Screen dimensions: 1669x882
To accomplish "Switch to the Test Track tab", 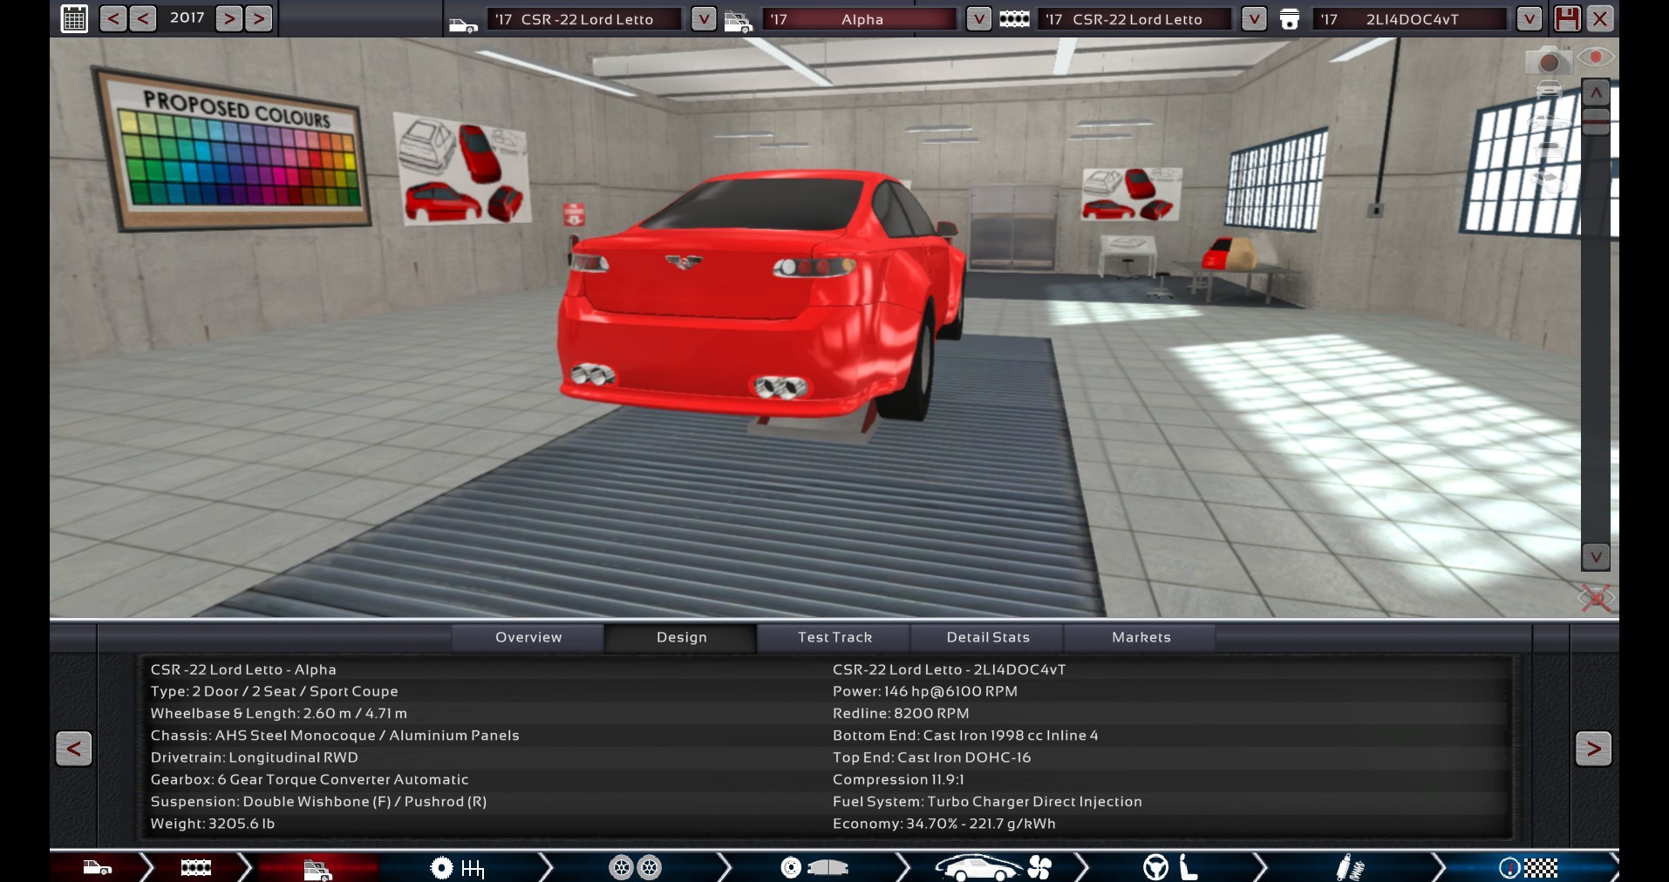I will (834, 637).
